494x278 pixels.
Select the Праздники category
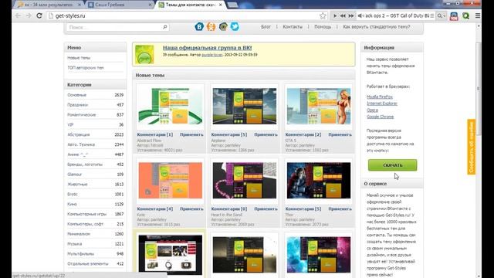tap(77, 105)
